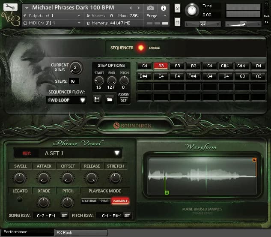Toggle the Solo S button
The image size is (271, 237).
[x=177, y=8]
